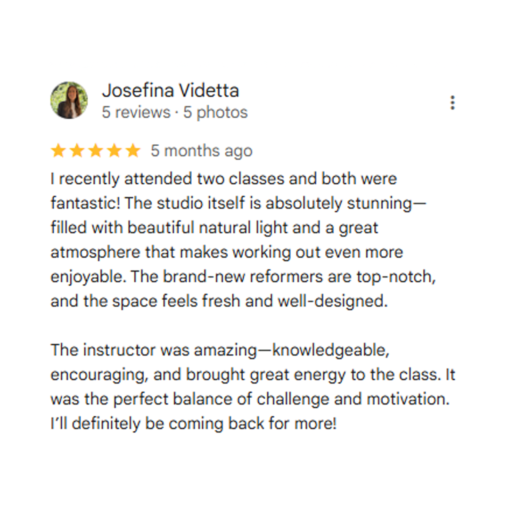
Task: Click Josefina Videtta's profile photo
Action: click(x=69, y=100)
